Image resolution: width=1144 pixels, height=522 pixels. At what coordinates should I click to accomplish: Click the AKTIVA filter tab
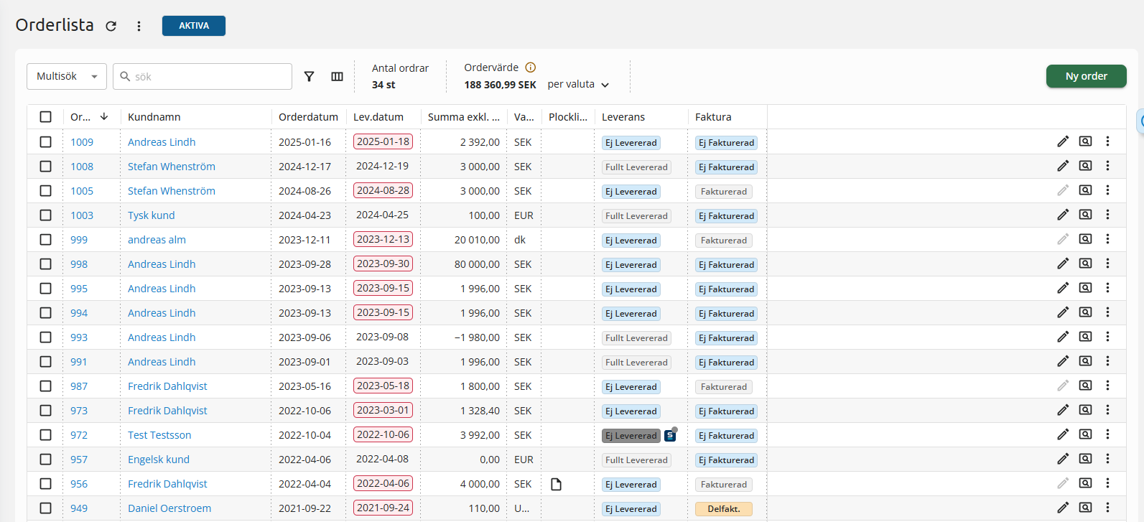[x=194, y=26]
